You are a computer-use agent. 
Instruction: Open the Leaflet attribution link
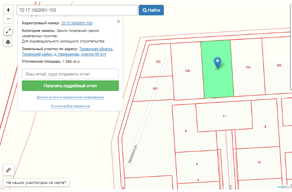[x=282, y=187]
